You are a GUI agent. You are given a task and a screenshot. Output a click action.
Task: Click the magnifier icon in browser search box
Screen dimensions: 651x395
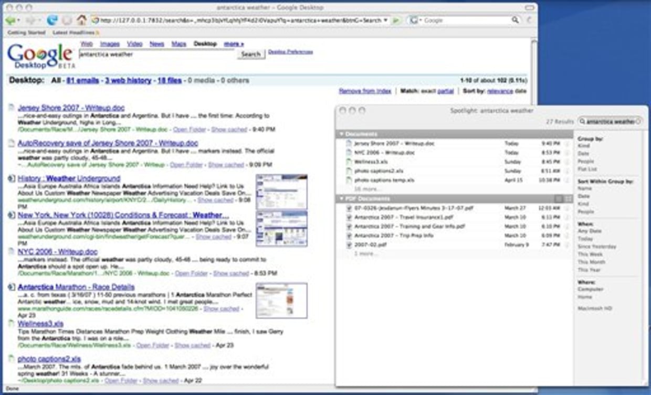click(x=515, y=20)
